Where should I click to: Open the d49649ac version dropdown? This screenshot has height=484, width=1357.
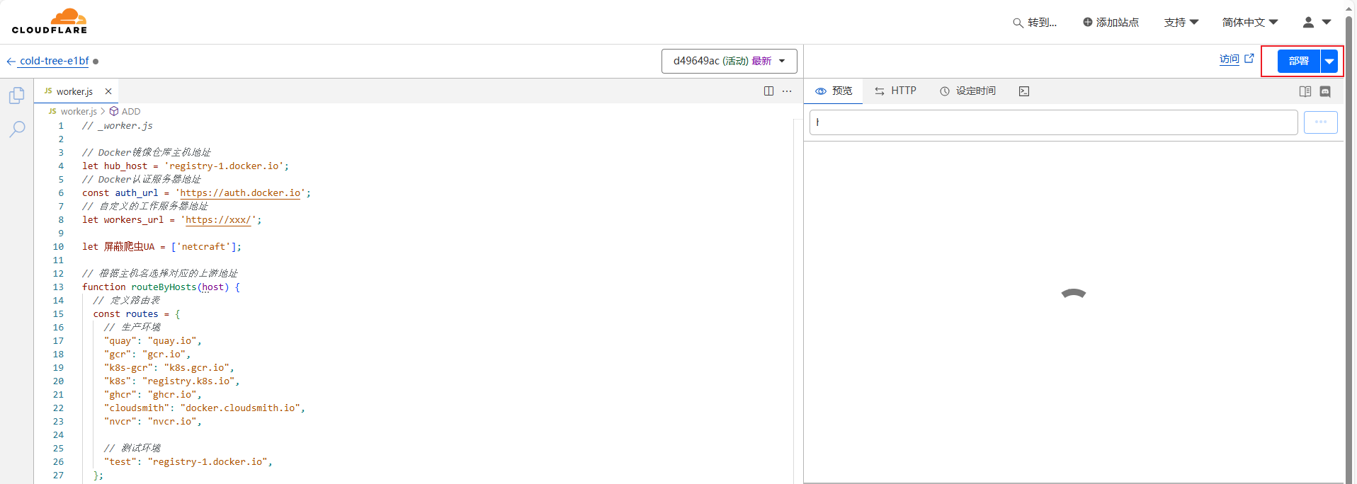click(x=729, y=61)
